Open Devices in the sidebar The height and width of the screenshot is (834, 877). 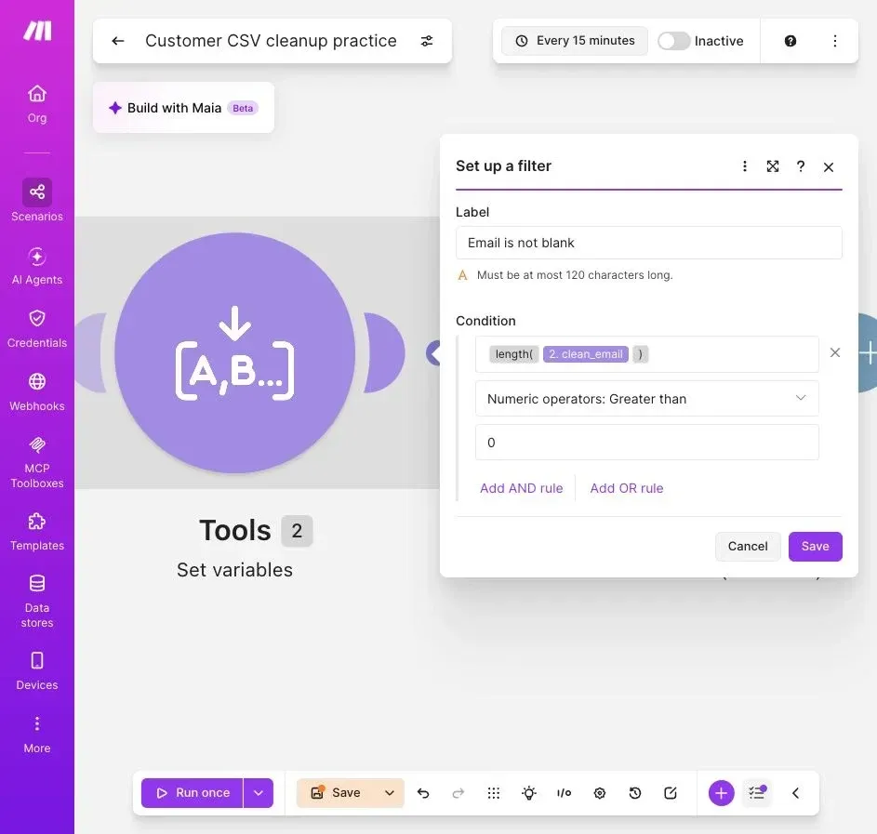pos(37,671)
